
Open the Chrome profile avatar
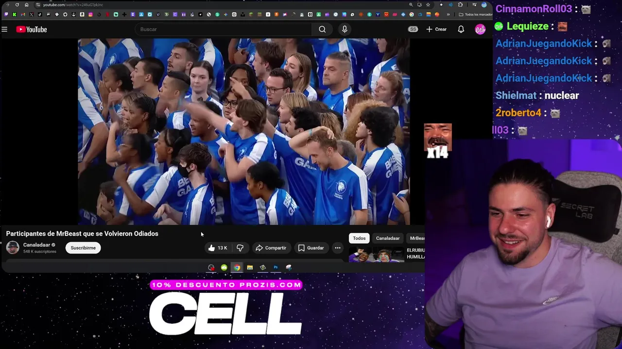[x=484, y=4]
